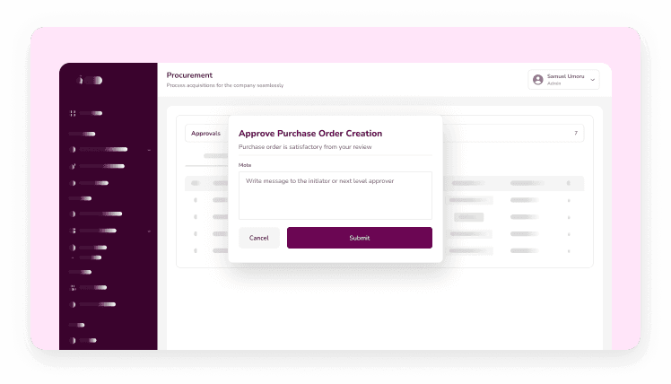671x384 pixels.
Task: Tick the last table row's checkbox
Action: coord(196,249)
